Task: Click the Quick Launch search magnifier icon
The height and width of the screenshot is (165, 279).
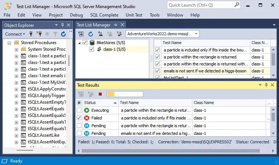Action: point(237,5)
